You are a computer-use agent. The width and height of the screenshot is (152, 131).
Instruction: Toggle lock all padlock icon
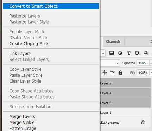click(120, 73)
